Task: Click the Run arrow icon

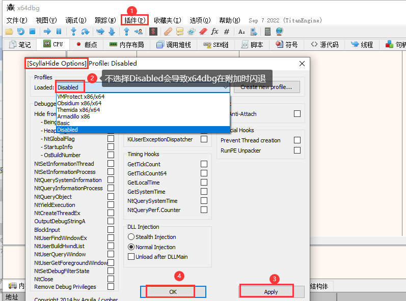Action: (x=47, y=32)
